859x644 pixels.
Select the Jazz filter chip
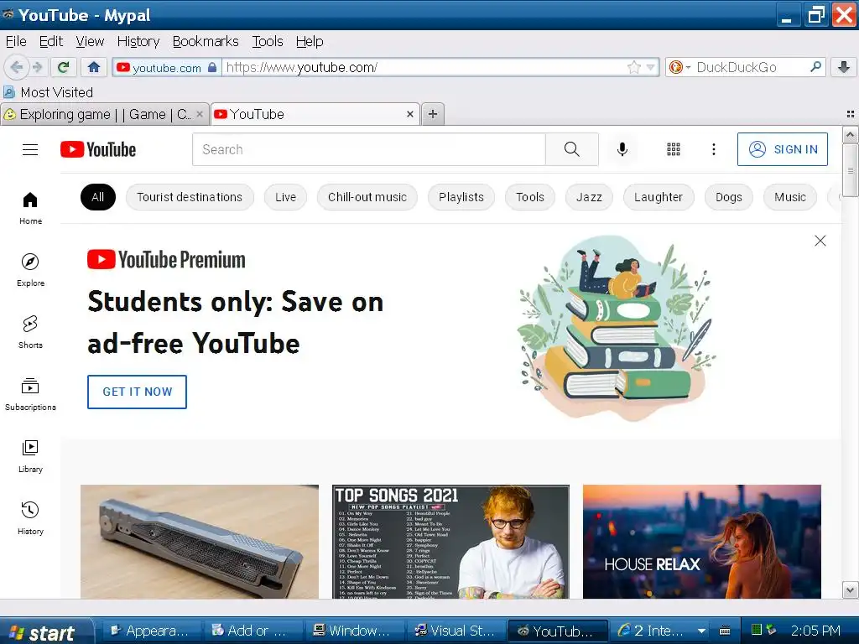[x=589, y=197]
